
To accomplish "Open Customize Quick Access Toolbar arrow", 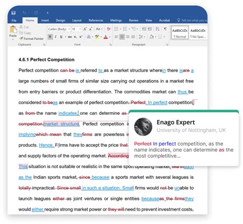I will click(x=48, y=13).
